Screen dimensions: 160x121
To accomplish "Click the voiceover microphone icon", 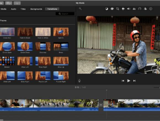I will [x=79, y=81].
